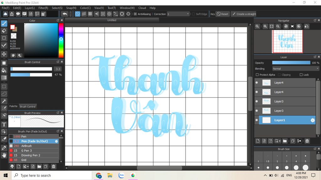Click the Navigator canvas thumbnail
321x180 pixels.
287,42
